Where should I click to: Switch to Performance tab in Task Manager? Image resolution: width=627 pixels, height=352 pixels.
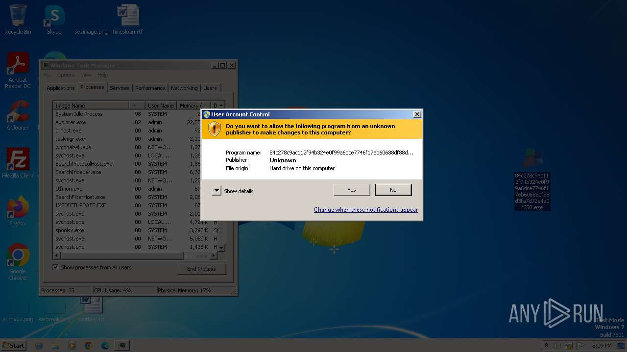[150, 88]
